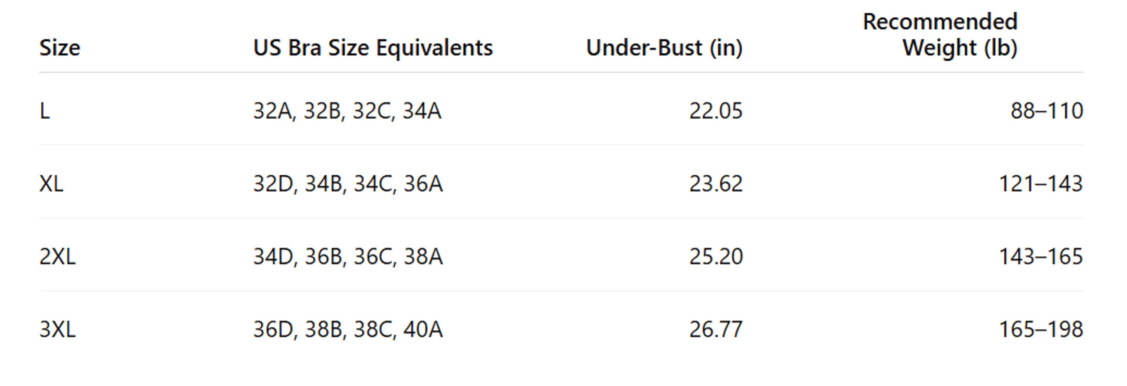Screen dimensions: 1127x386
Task: Click the 165–198 weight range
Action: coord(1041,329)
